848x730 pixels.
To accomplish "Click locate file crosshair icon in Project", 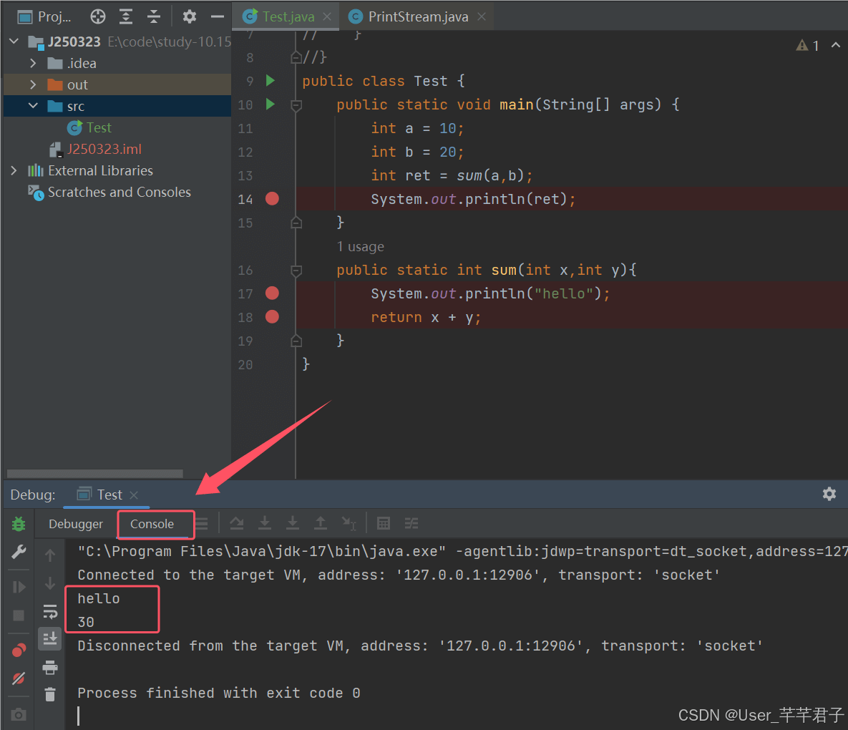I will (x=98, y=16).
